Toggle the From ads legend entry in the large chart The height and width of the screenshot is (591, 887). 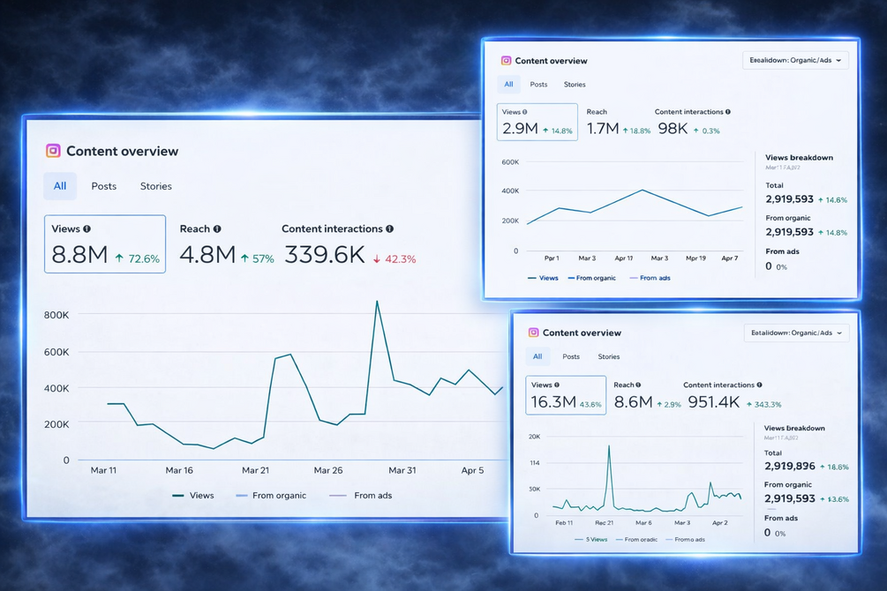361,496
